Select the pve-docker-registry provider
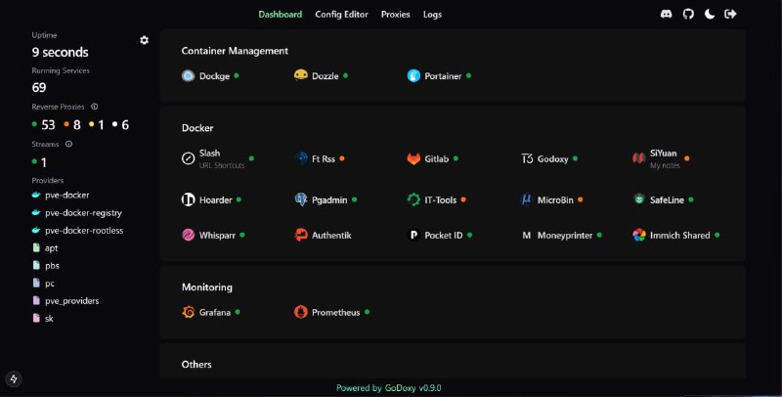782x397 pixels. pos(83,212)
